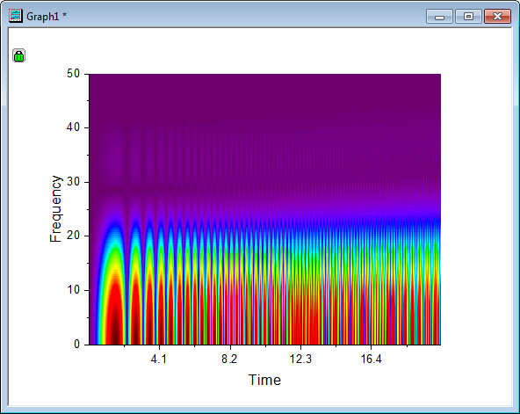Viewport: 520px width, 414px height.
Task: Click the 4.1 tick label on Time axis
Action: [x=158, y=359]
